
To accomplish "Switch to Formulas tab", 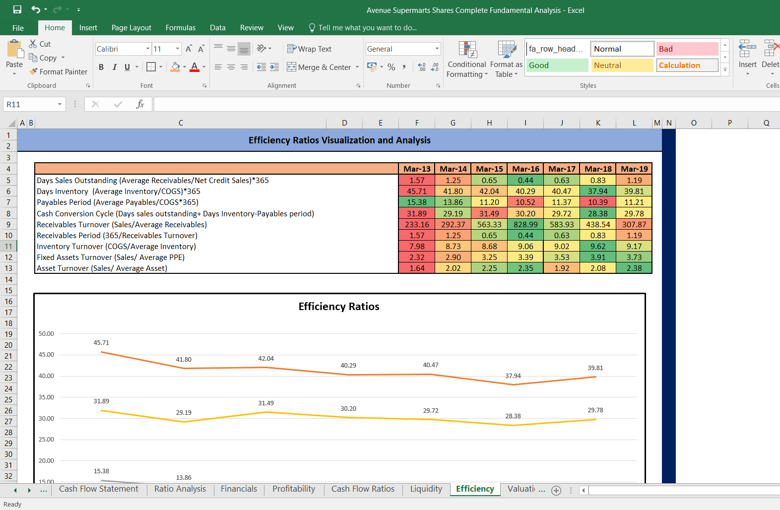I will (x=181, y=28).
